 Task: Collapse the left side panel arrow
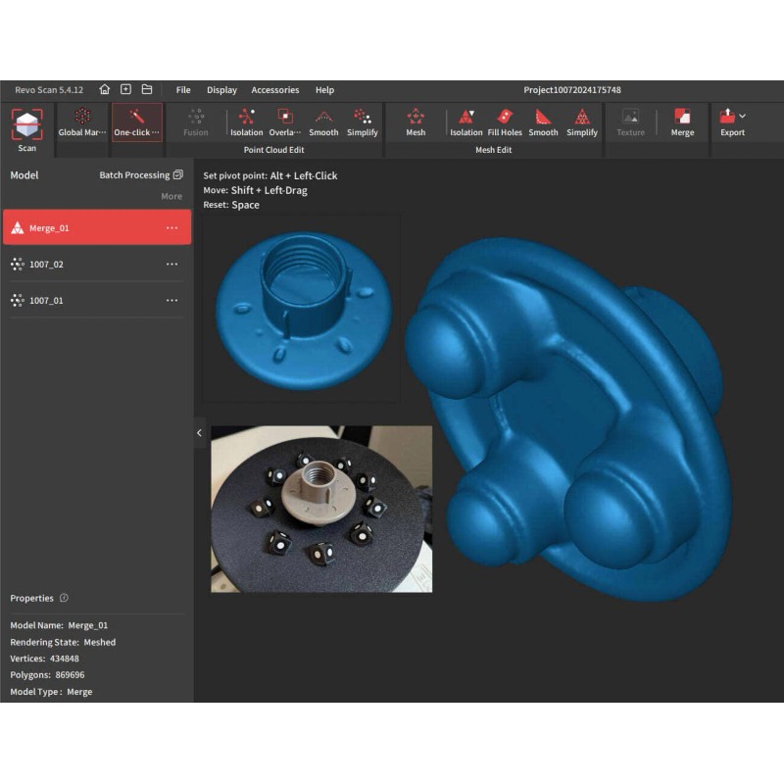pos(199,432)
